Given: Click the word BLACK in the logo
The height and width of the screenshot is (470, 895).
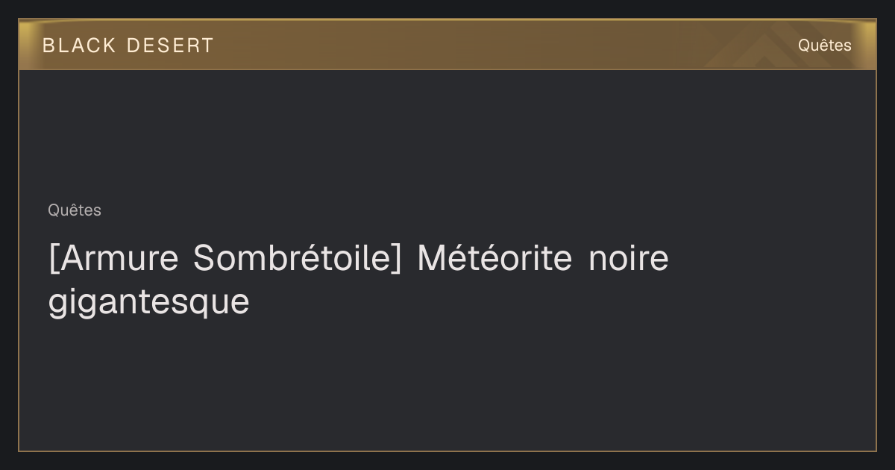Looking at the screenshot, I should [x=79, y=45].
